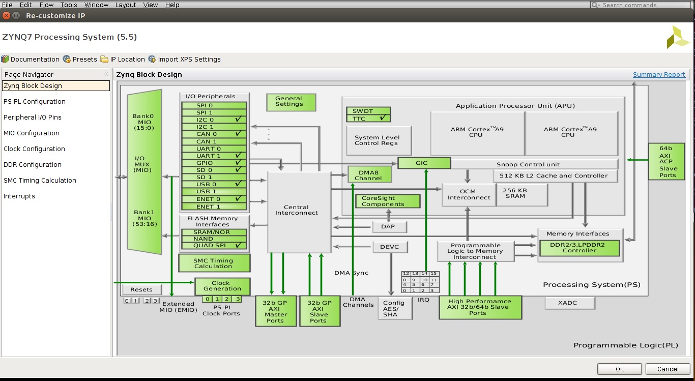Open the Edit menu

pos(25,5)
